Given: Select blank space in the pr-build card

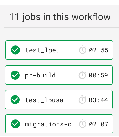Looking at the screenshot, I should [67, 75].
